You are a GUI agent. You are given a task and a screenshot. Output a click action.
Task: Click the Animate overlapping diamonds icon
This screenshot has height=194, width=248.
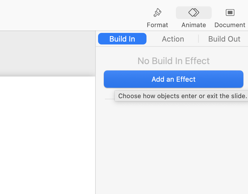click(x=193, y=12)
